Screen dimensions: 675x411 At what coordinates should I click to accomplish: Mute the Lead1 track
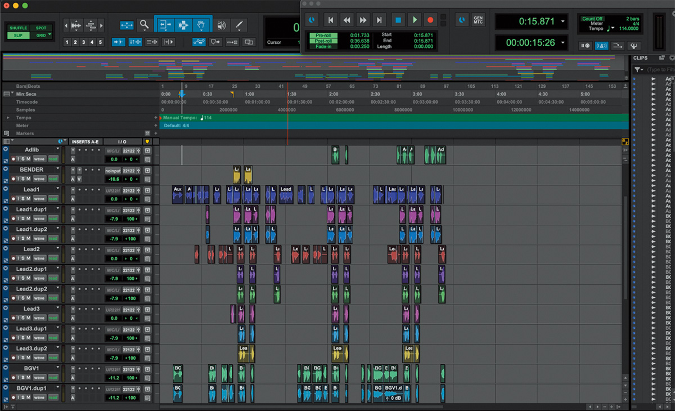click(27, 199)
